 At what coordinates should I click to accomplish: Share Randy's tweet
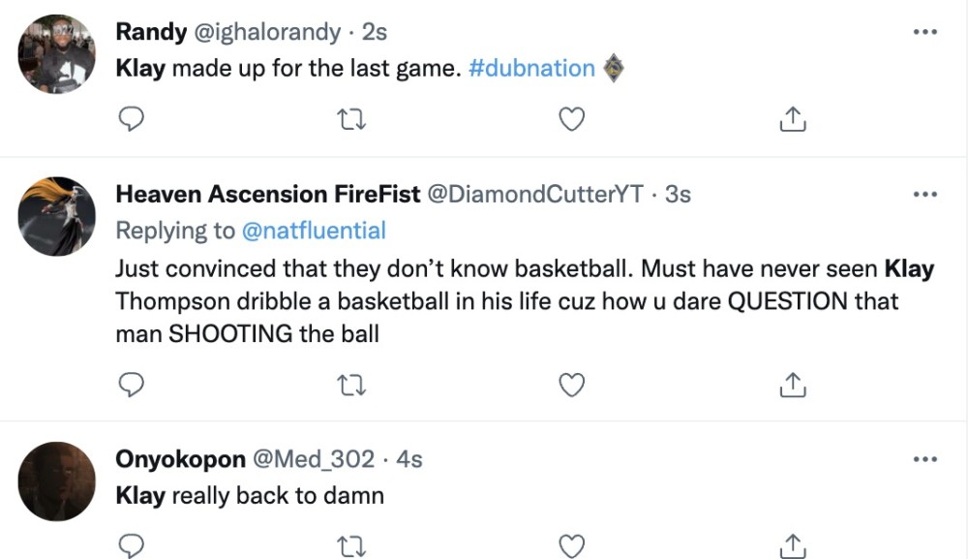coord(792,119)
